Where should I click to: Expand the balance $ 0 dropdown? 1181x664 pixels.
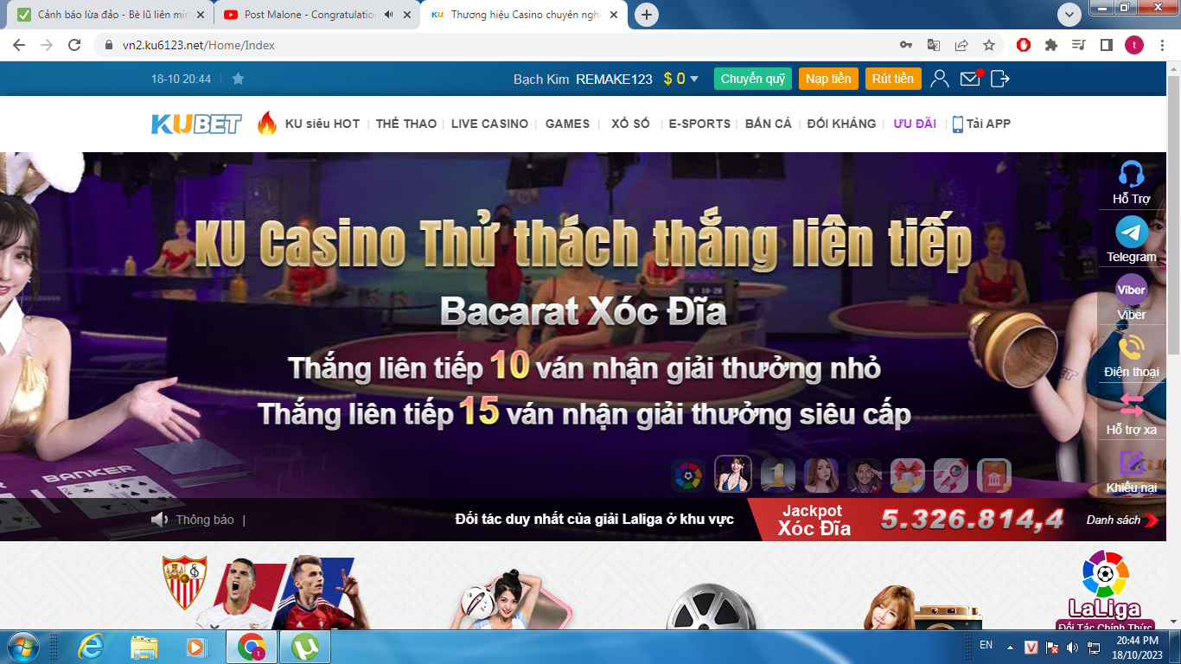pyautogui.click(x=693, y=79)
